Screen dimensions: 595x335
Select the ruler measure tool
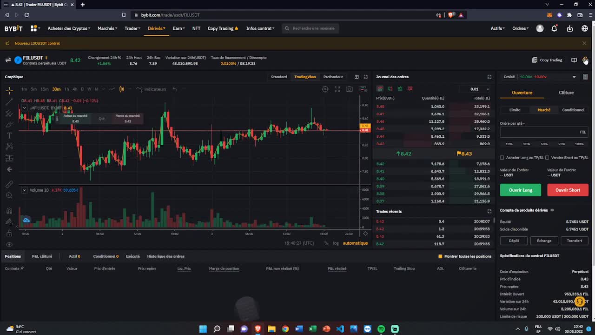(9, 184)
